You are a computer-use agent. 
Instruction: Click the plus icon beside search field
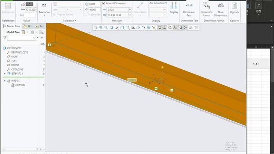[x=42, y=38]
